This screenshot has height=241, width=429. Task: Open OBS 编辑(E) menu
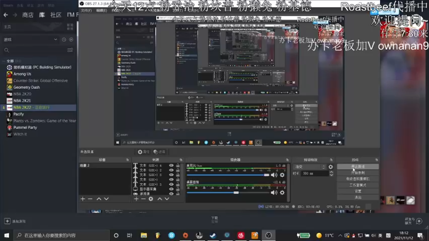tap(101, 11)
